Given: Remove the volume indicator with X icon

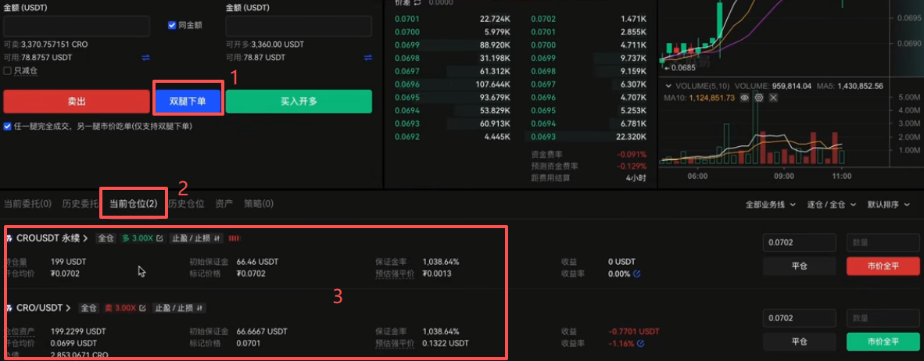Looking at the screenshot, I should click(x=773, y=98).
